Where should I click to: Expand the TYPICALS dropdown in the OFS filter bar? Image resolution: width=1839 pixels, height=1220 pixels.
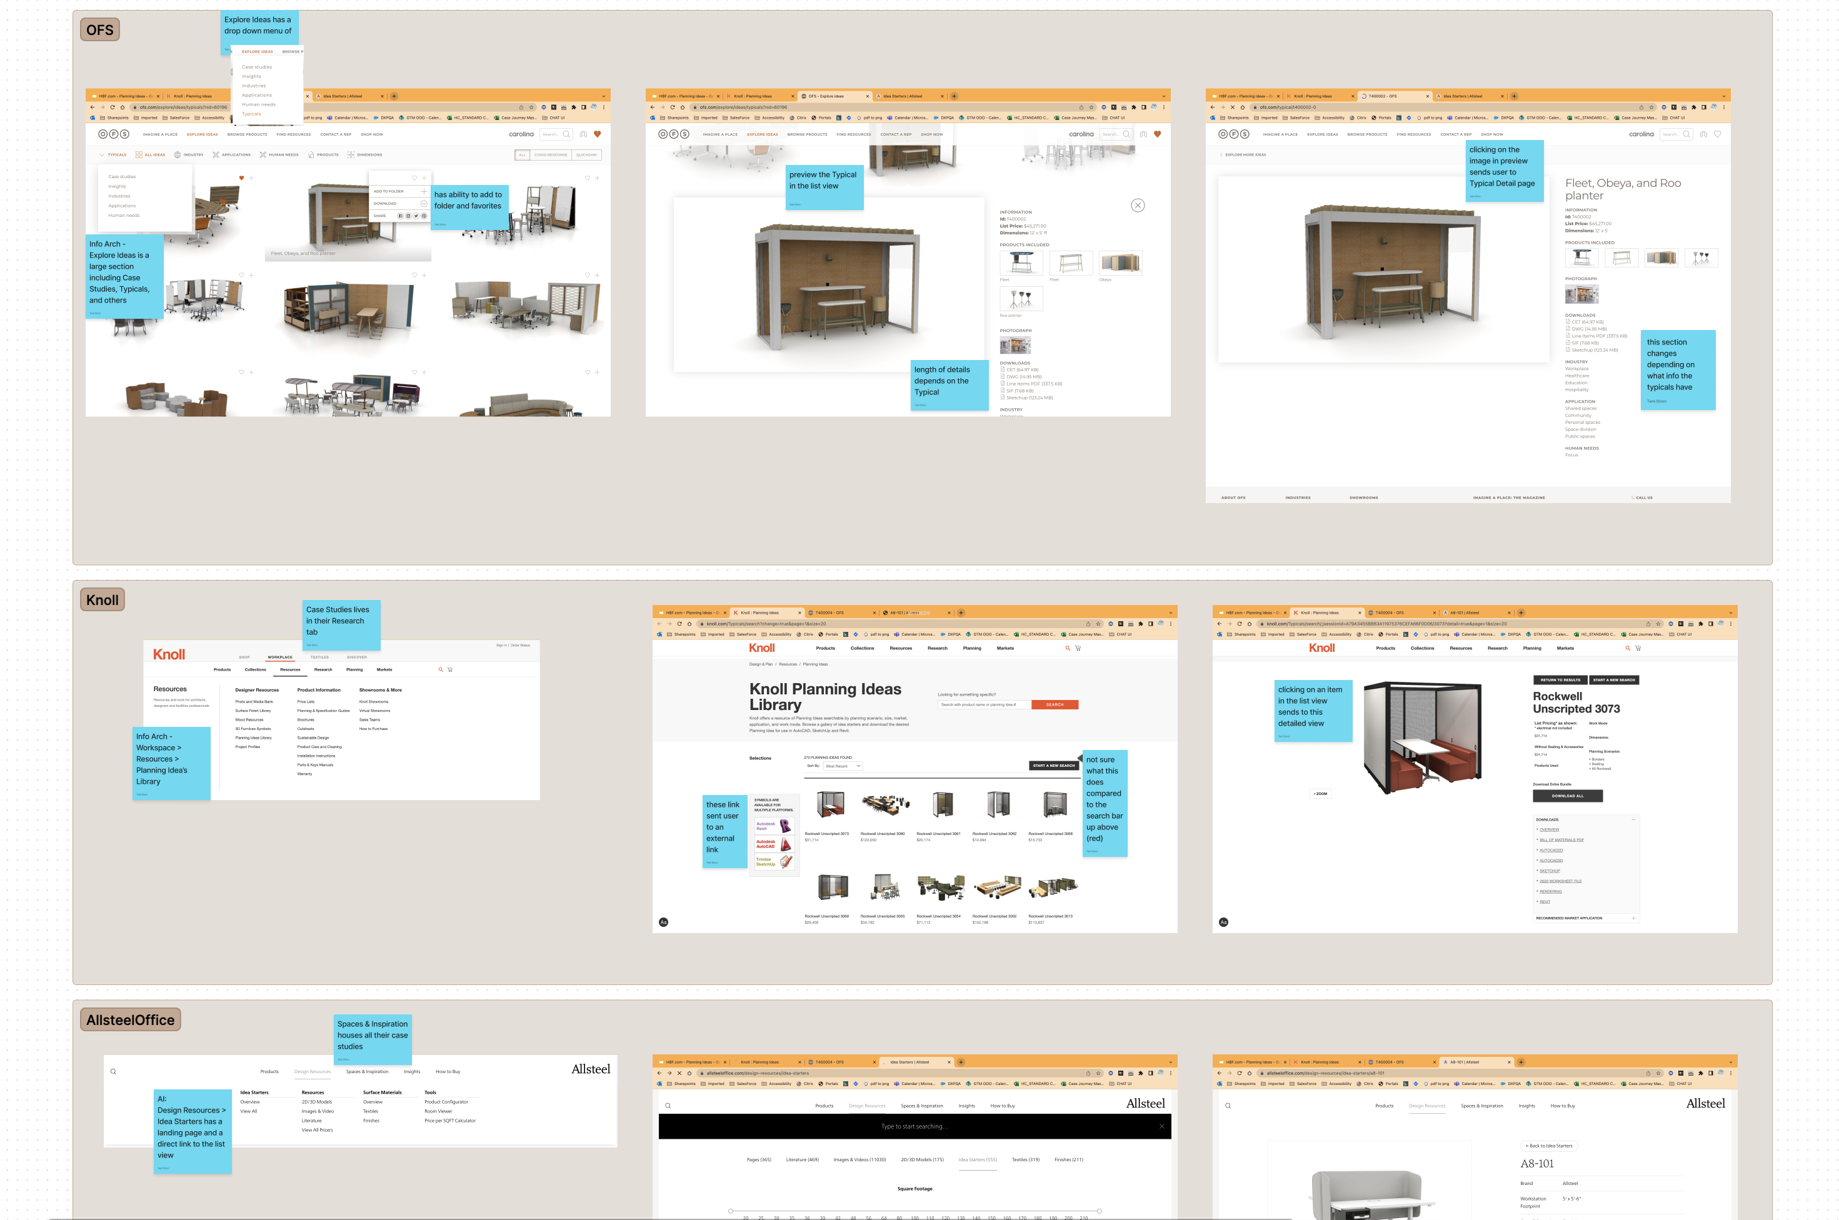(x=113, y=155)
